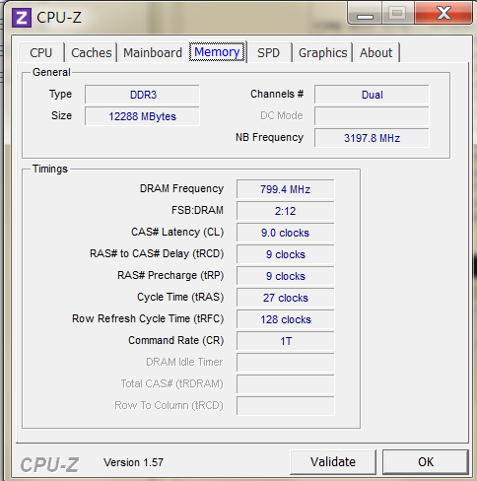
Task: Click tRFC value 128 clocks
Action: pyautogui.click(x=286, y=319)
